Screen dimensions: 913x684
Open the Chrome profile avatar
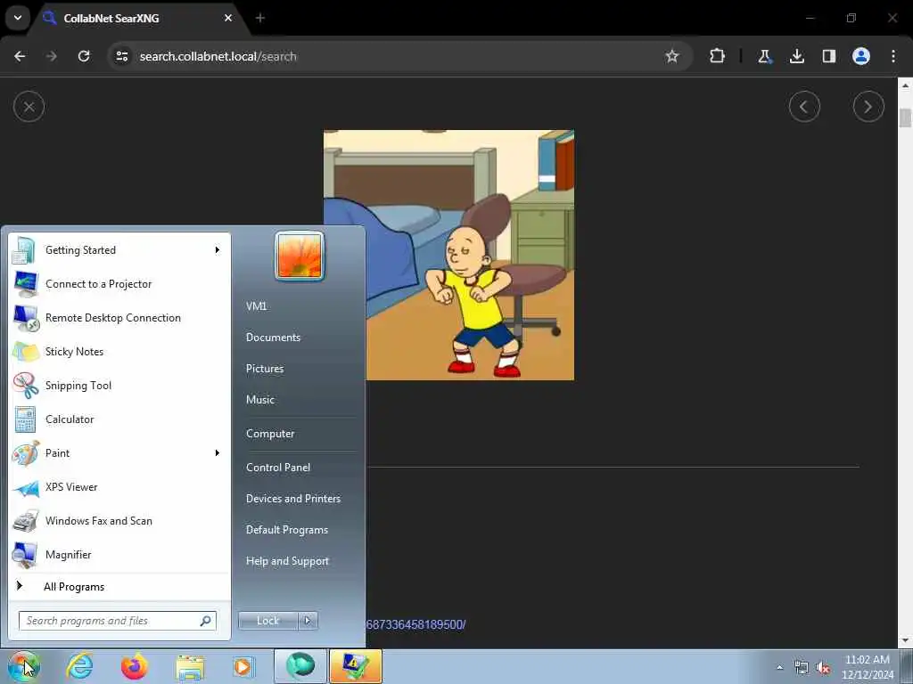tap(861, 56)
